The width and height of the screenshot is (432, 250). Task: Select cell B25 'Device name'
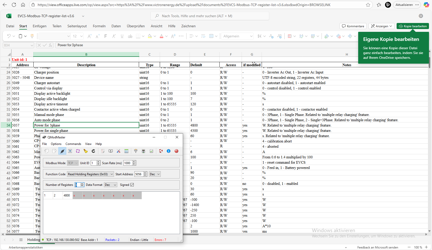pos(86,78)
